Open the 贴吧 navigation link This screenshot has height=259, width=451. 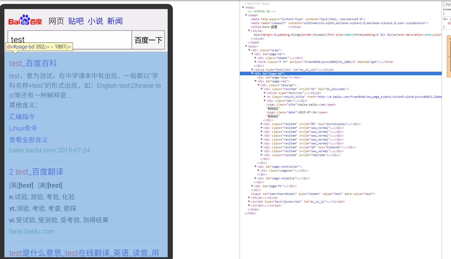[x=76, y=21]
